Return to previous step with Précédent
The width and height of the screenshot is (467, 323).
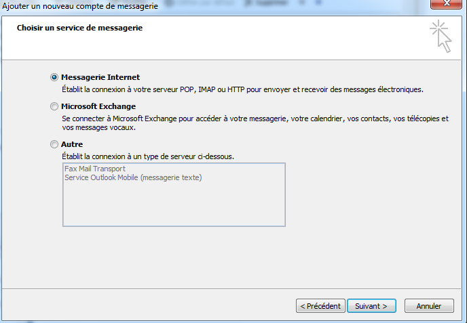tap(320, 306)
